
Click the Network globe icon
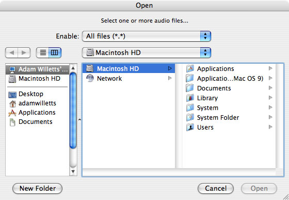coord(90,79)
